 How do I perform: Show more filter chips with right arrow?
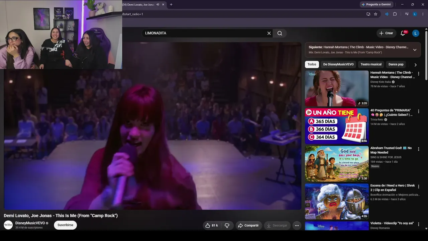tap(416, 65)
